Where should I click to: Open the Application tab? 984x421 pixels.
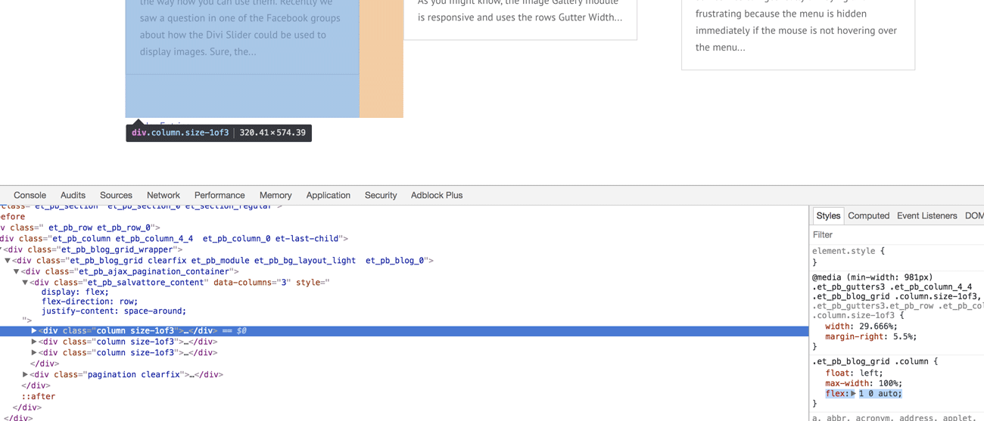click(x=328, y=195)
